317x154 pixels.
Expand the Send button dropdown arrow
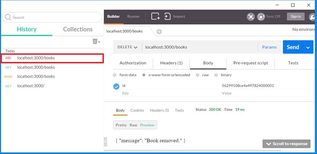(x=308, y=47)
